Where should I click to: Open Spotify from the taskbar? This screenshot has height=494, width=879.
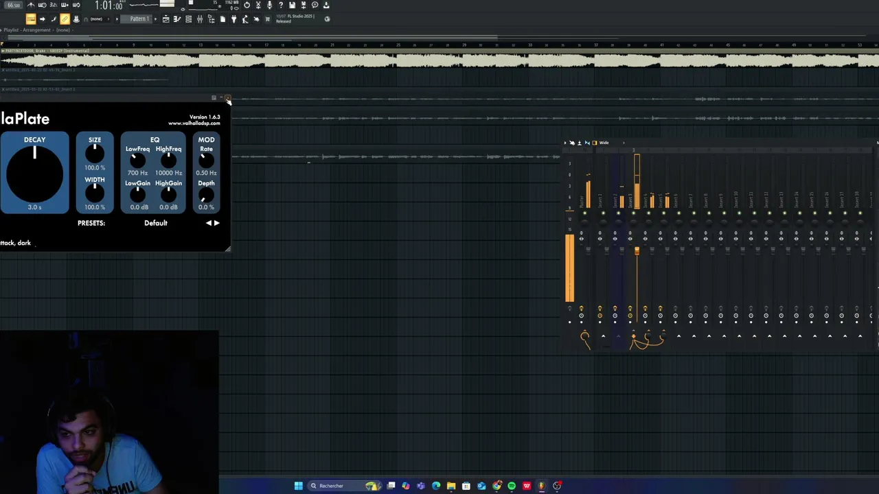tap(512, 486)
